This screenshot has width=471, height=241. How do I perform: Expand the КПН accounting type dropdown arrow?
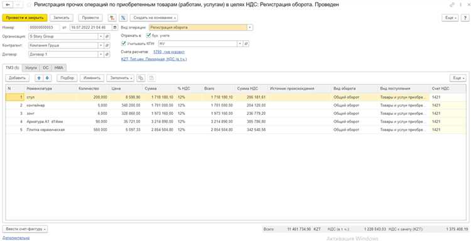(240, 44)
